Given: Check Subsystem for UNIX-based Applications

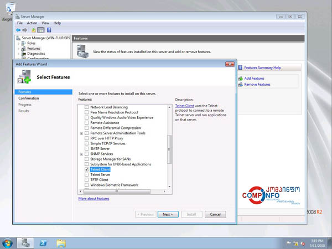Looking at the screenshot, I should [87, 164].
